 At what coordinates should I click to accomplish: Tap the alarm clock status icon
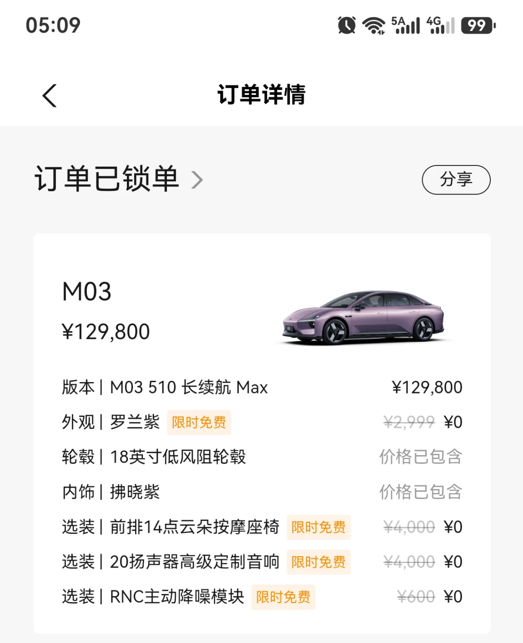click(347, 25)
